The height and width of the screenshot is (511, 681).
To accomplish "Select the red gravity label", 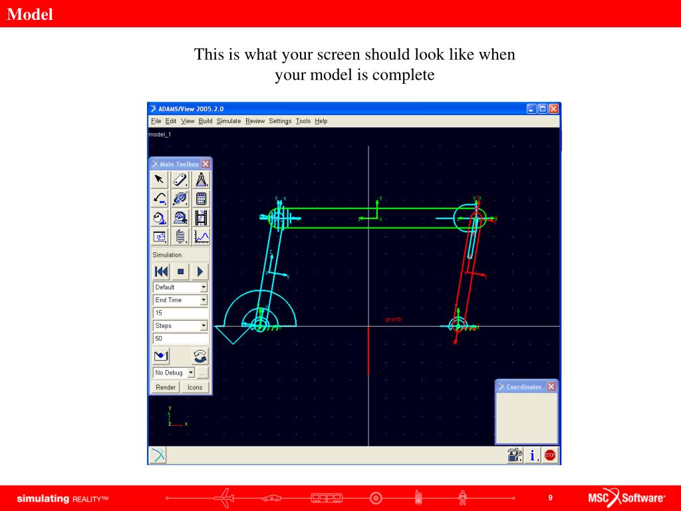I will click(x=394, y=319).
